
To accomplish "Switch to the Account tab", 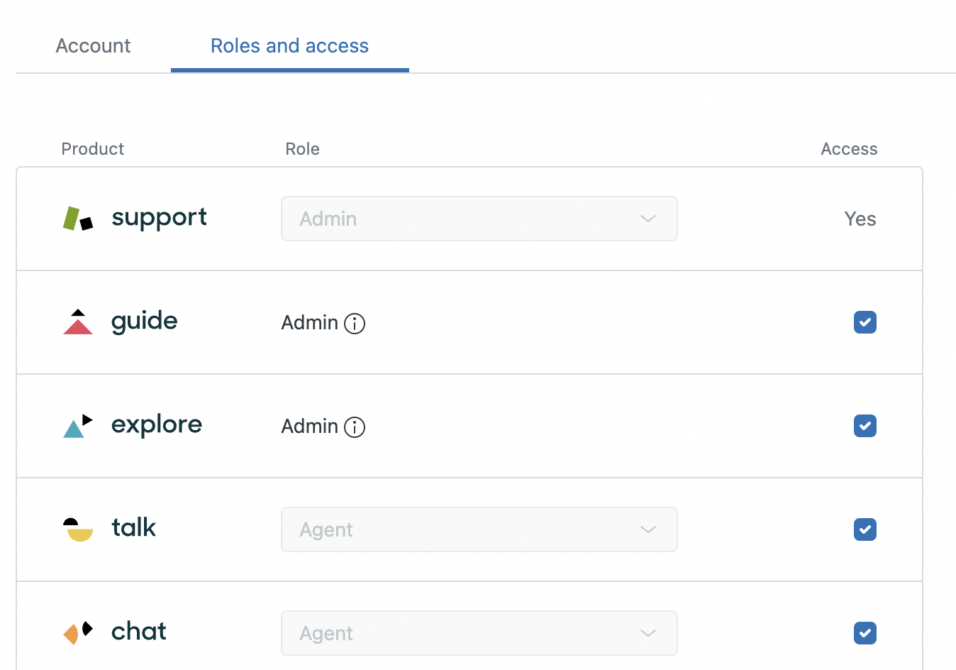I will point(93,46).
